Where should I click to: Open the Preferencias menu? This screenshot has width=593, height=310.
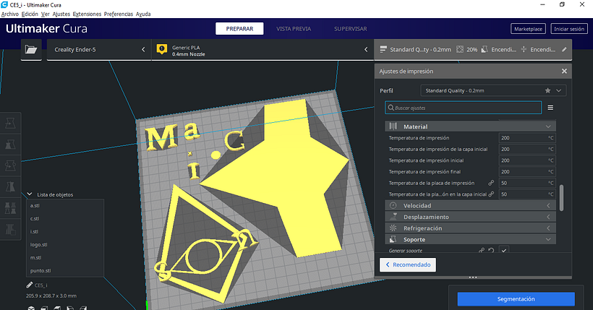119,14
